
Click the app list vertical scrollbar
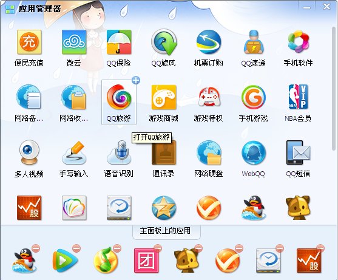pyautogui.click(x=334, y=89)
